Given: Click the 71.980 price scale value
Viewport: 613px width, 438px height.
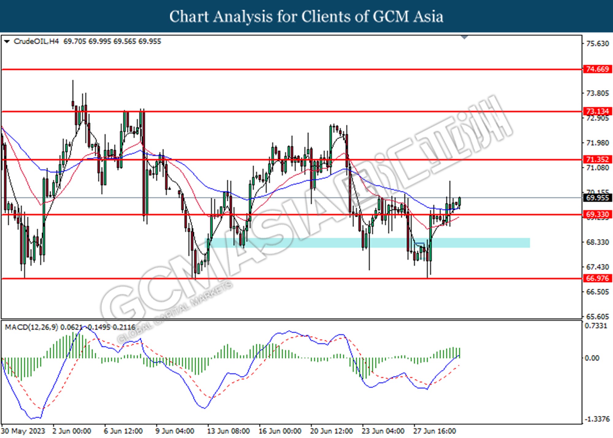Looking at the screenshot, I should (597, 143).
